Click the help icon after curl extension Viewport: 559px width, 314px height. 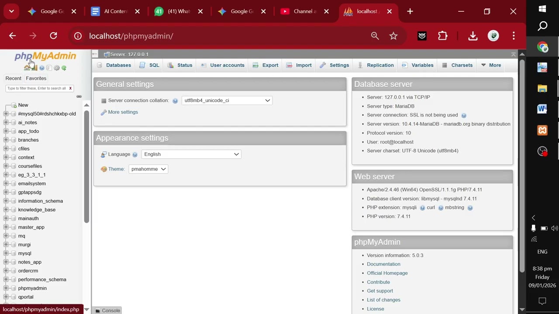pos(441,208)
